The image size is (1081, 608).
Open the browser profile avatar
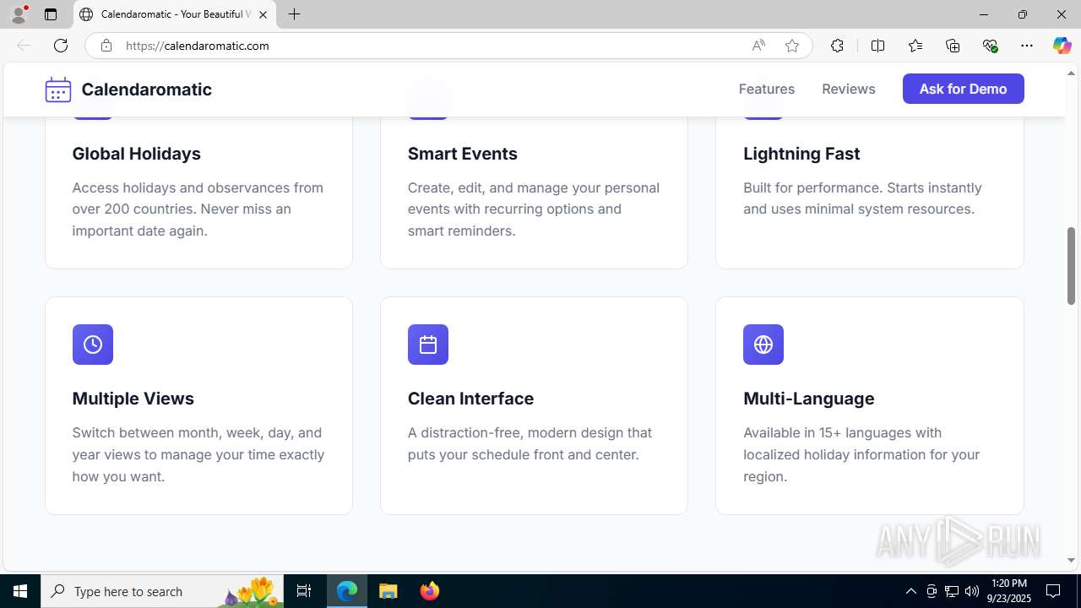point(19,14)
